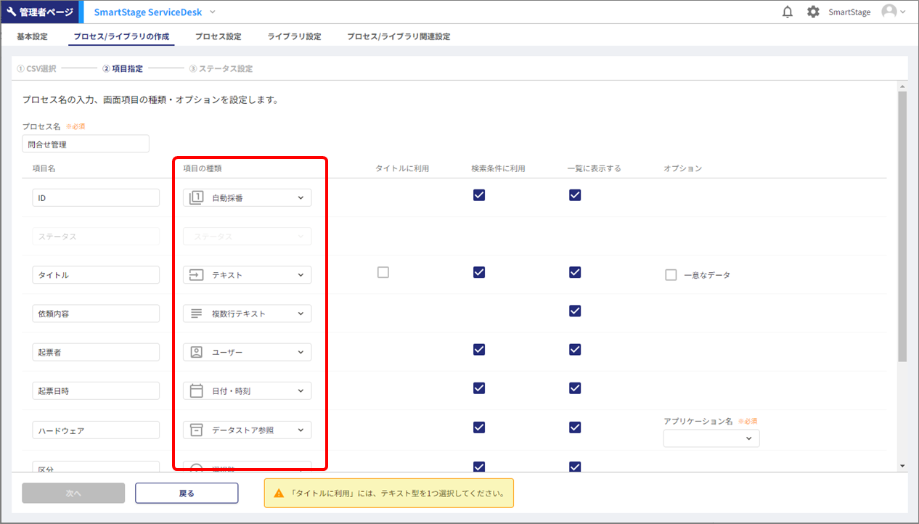Click the auto-numbering icon in ID row
This screenshot has height=524, width=919.
[x=196, y=197]
